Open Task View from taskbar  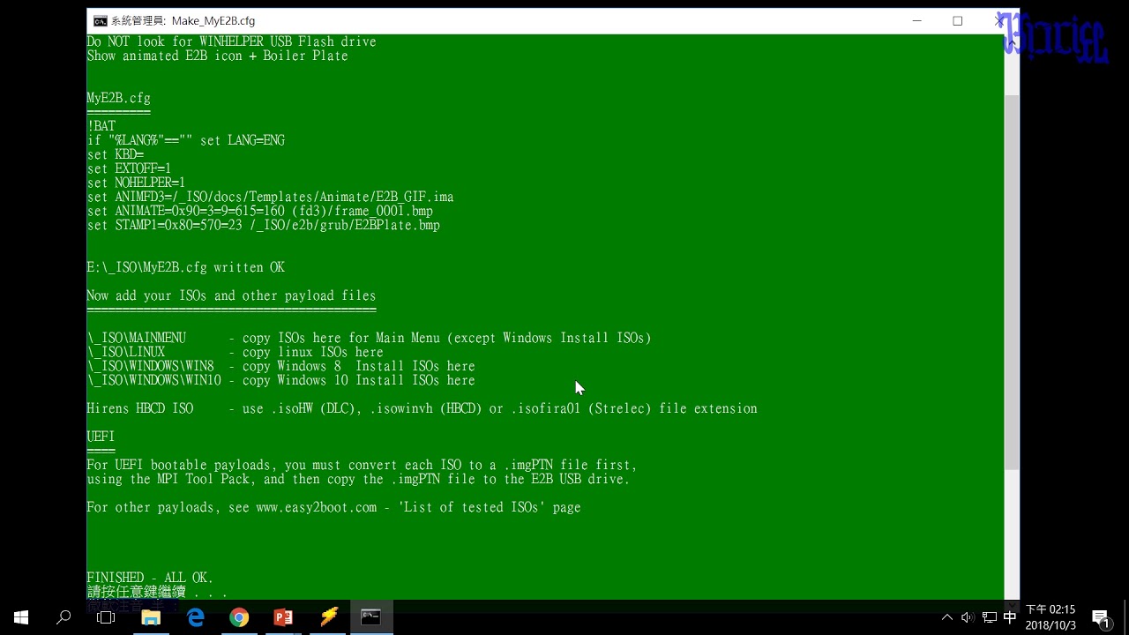click(106, 617)
